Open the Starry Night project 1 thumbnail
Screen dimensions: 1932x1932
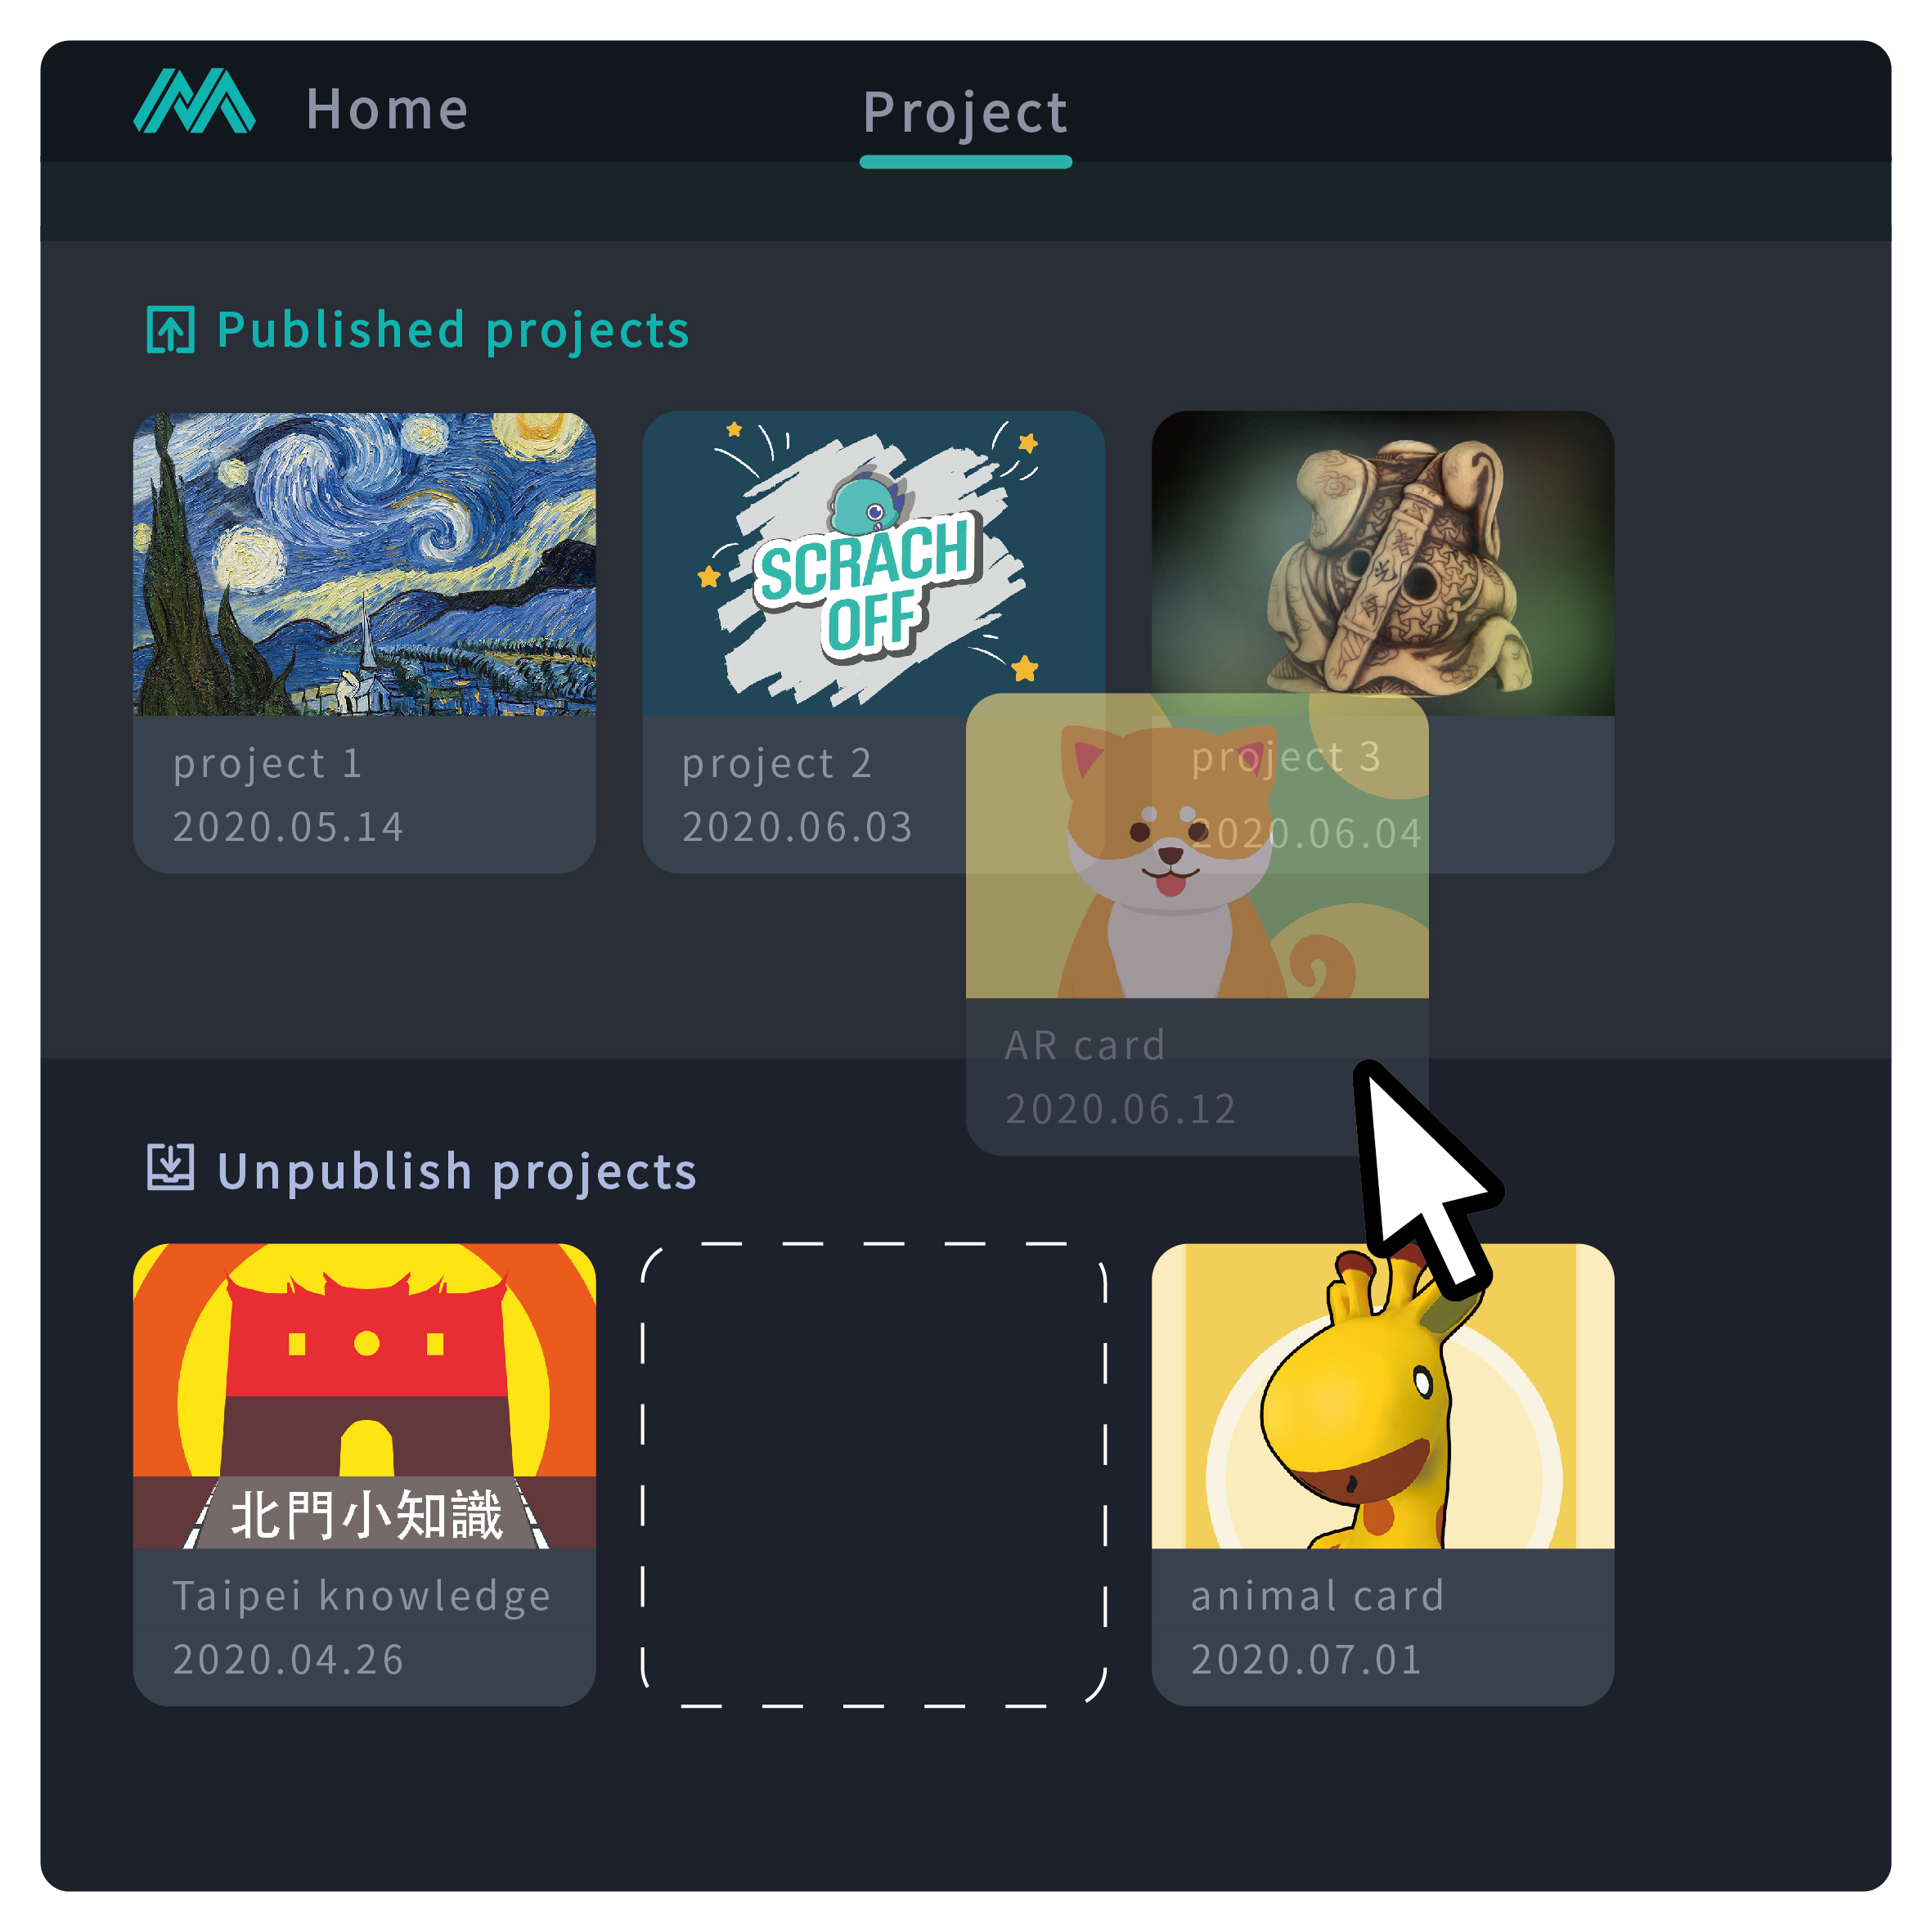364,563
